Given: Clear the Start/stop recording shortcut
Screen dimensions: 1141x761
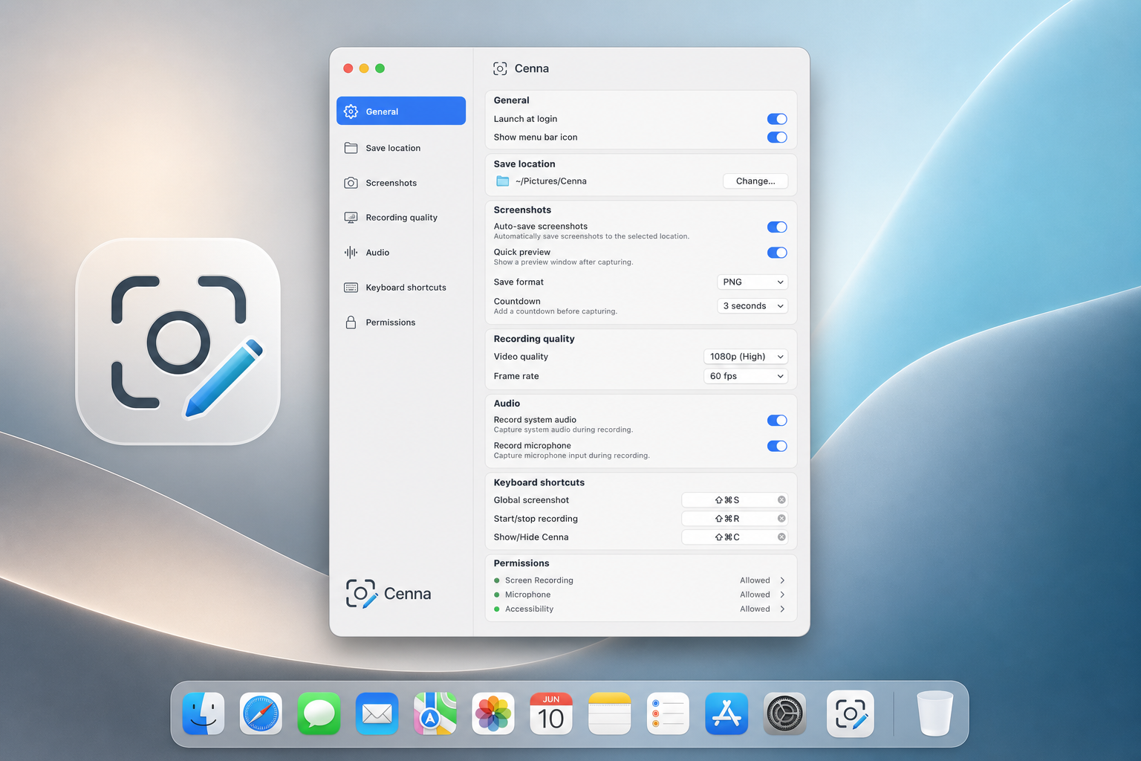Looking at the screenshot, I should click(x=781, y=519).
